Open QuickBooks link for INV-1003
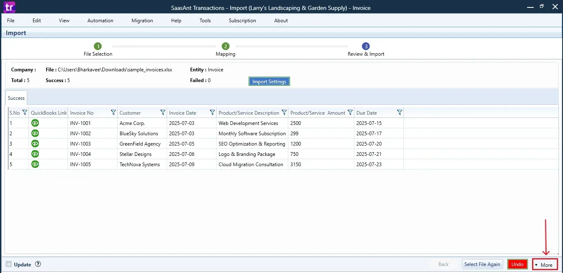563x273 pixels. point(35,144)
